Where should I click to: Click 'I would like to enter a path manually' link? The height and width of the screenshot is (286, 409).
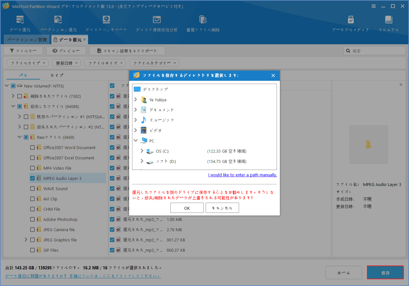coord(243,175)
